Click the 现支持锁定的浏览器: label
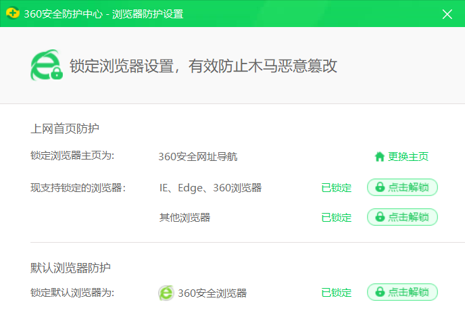Viewport: 465px width, 334px height. (x=78, y=188)
